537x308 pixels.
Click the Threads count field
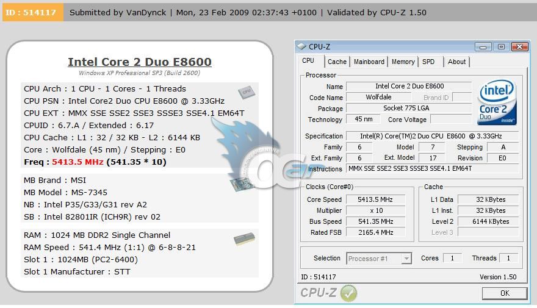tap(508, 259)
